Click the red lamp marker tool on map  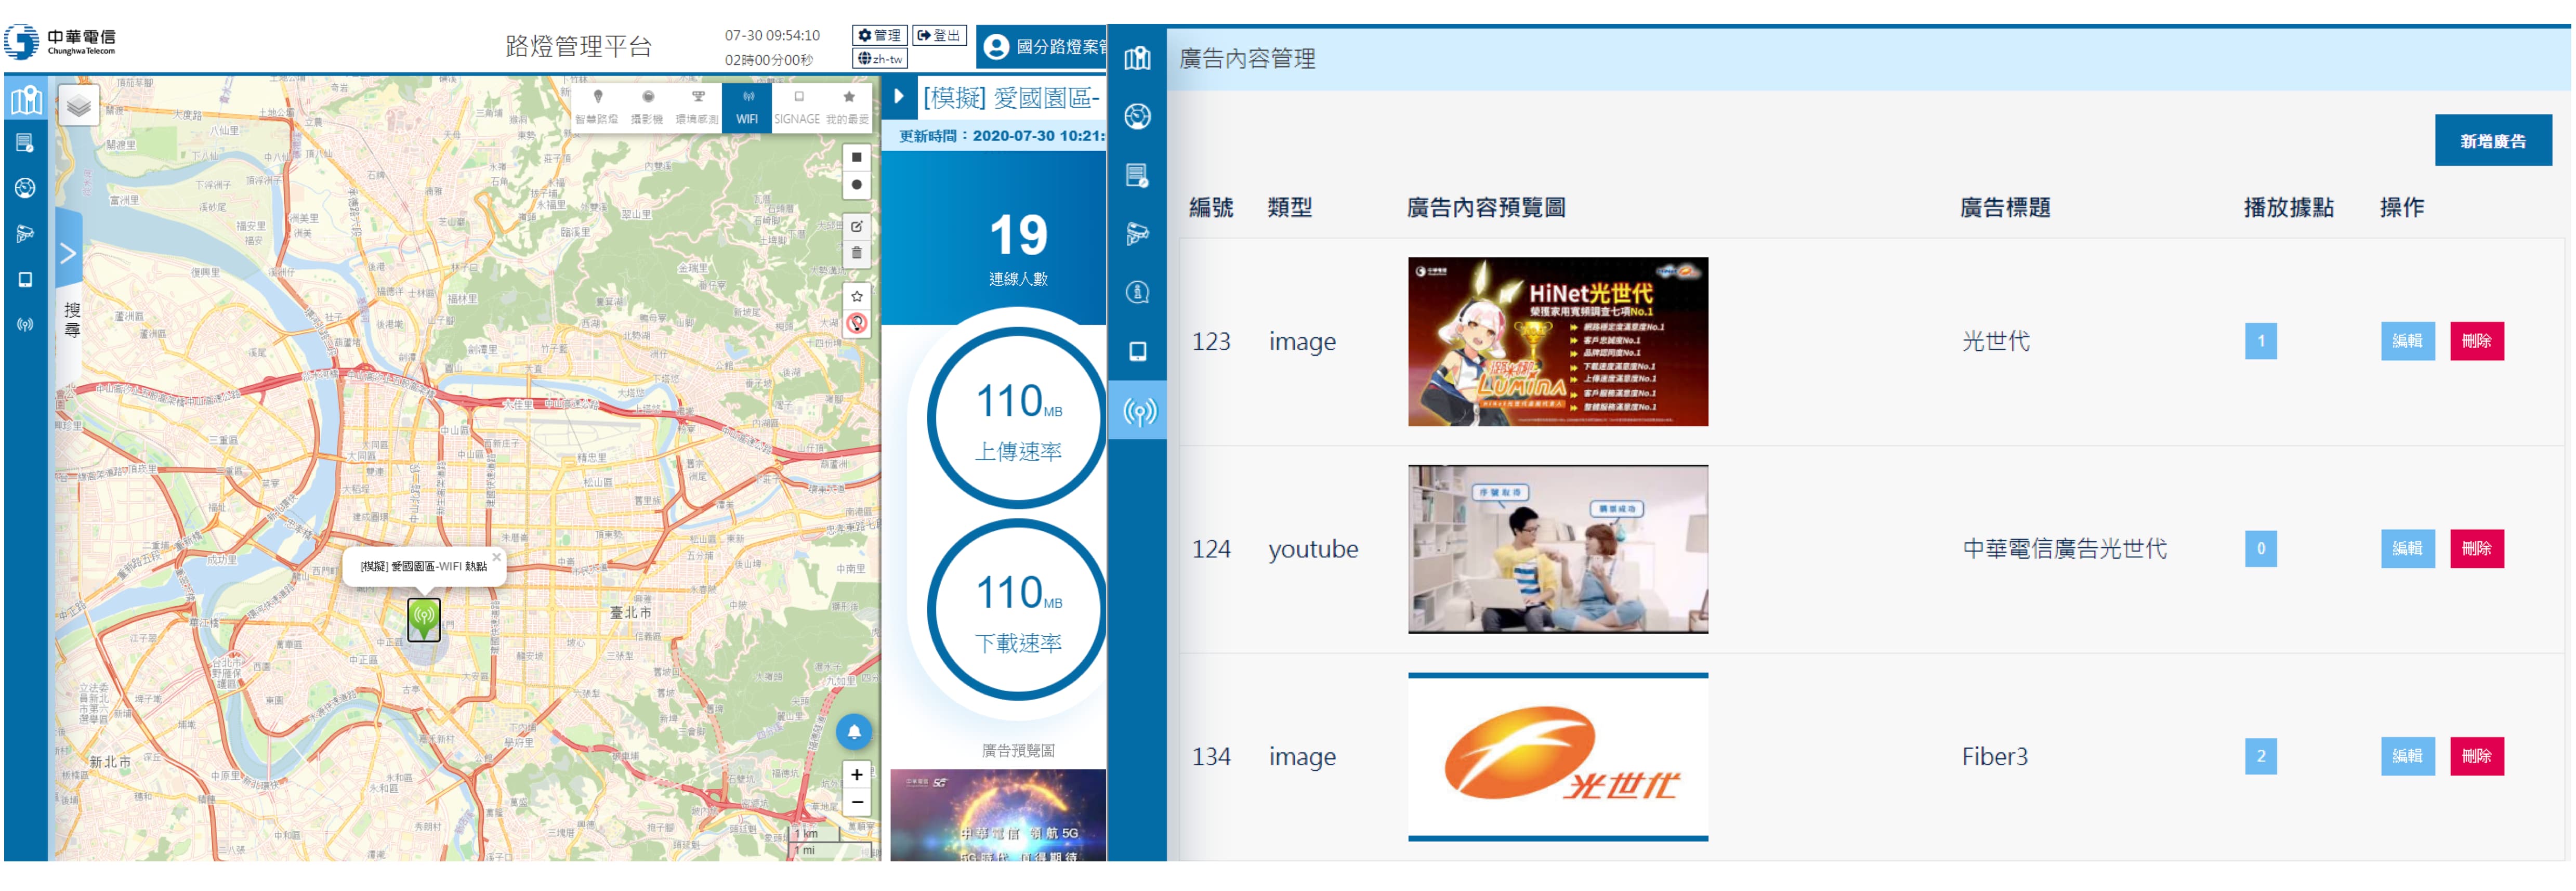[856, 323]
